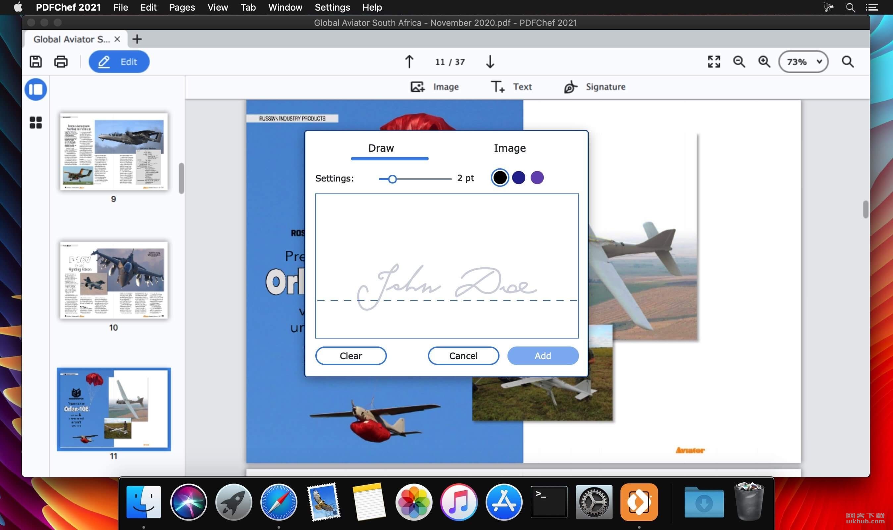Open the Apple menu

[x=18, y=7]
